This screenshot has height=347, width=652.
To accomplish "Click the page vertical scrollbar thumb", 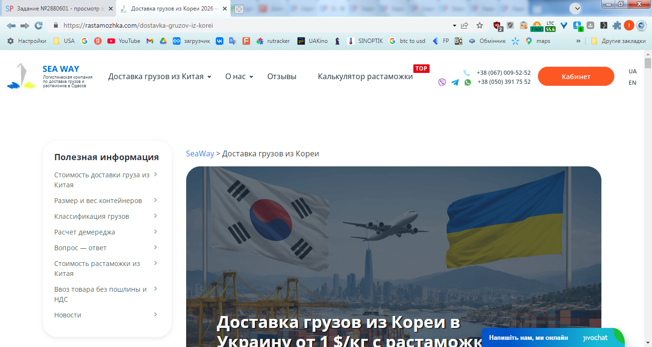I will [x=648, y=63].
